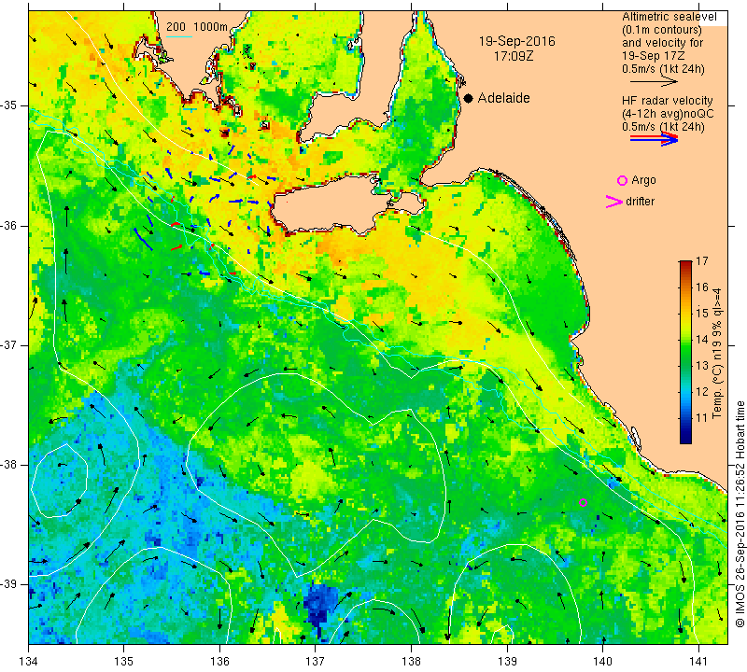The image size is (747, 672).
Task: Click the cyan 200m contour legend line
Action: [x=179, y=36]
